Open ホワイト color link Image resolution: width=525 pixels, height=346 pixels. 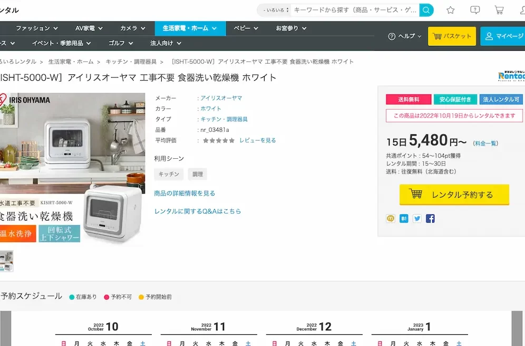211,109
